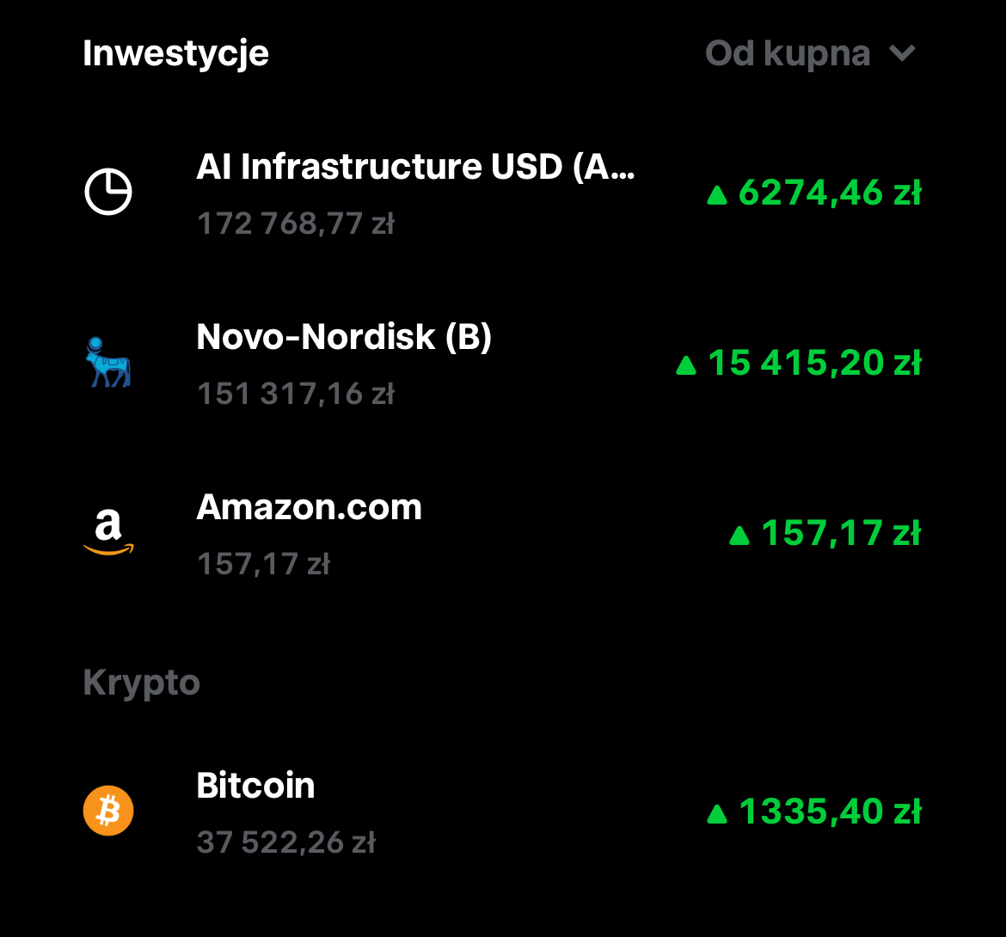The height and width of the screenshot is (937, 1006).
Task: Tap the green arrow beside 1335,40 zł
Action: click(717, 813)
